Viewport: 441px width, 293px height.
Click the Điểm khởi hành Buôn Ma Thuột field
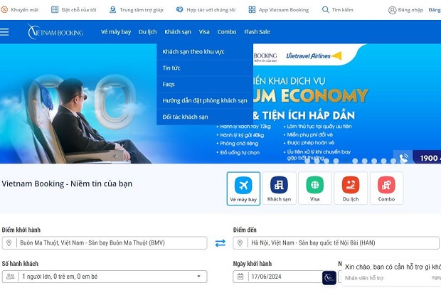[x=105, y=243]
